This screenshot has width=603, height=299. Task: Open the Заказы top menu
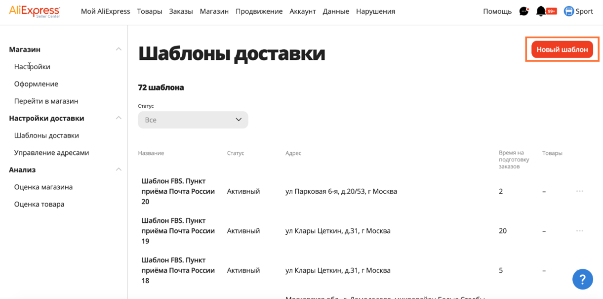(x=181, y=11)
